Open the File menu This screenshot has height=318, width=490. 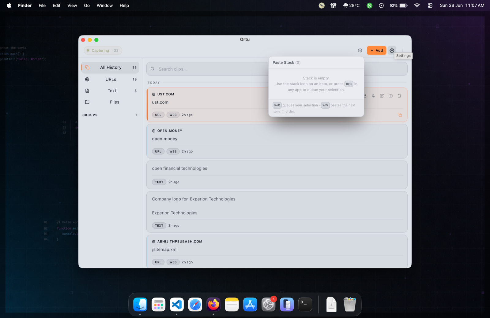click(x=42, y=6)
